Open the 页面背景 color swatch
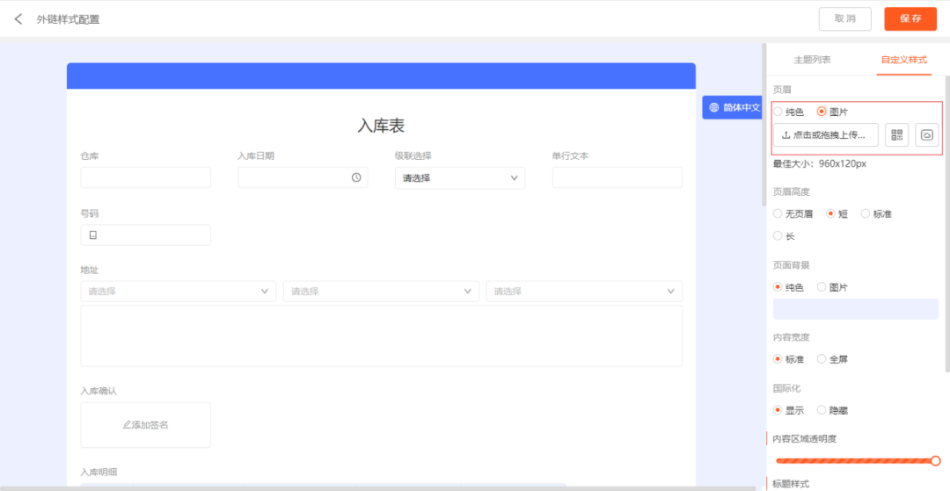Image resolution: width=950 pixels, height=491 pixels. coord(856,308)
